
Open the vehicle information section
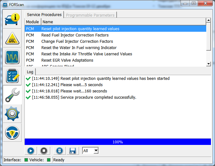(x=12, y=19)
